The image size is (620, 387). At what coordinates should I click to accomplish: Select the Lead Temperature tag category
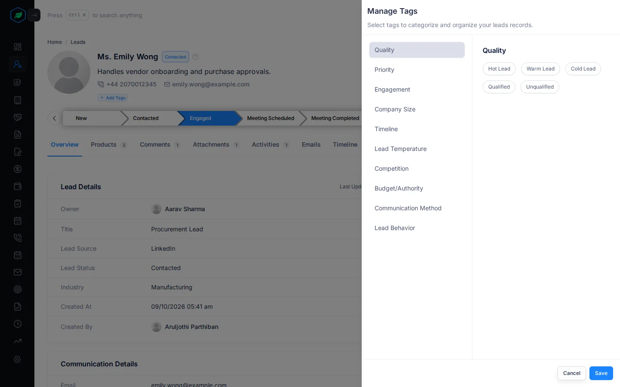417,149
